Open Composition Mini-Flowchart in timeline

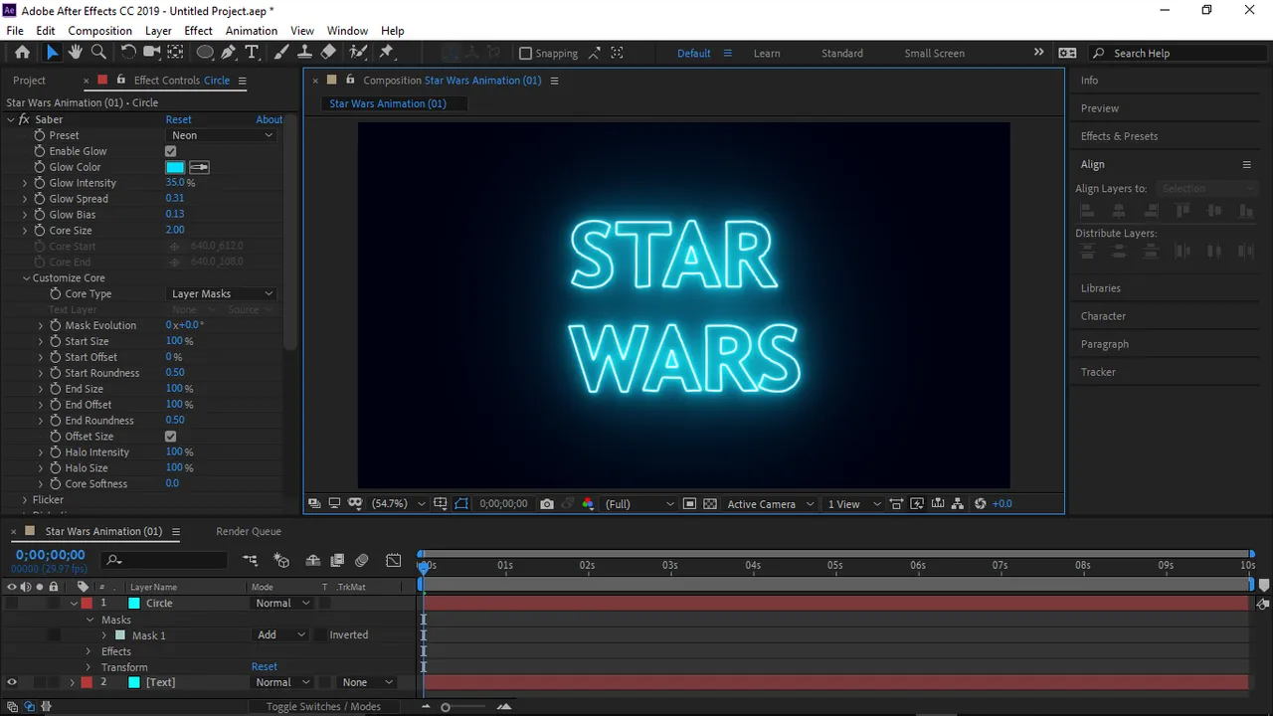pyautogui.click(x=250, y=561)
